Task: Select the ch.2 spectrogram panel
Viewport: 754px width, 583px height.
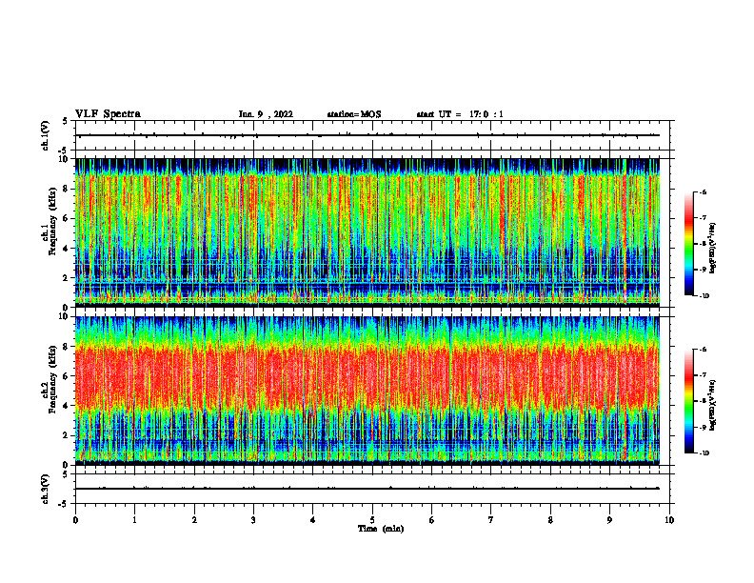Action: tap(367, 391)
